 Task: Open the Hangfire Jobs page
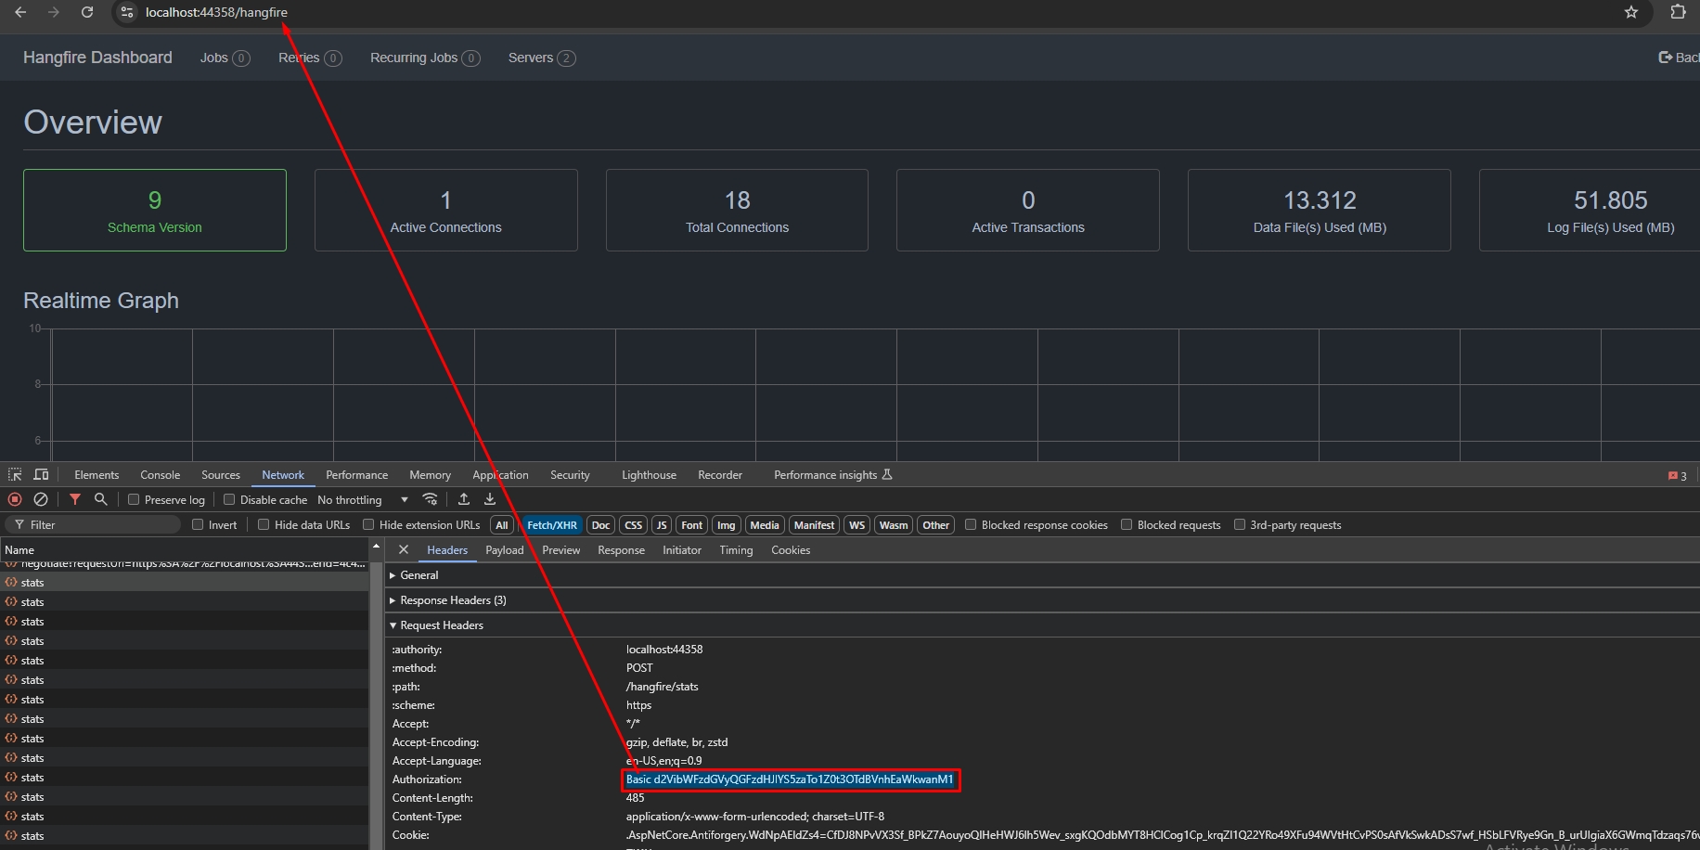(225, 58)
